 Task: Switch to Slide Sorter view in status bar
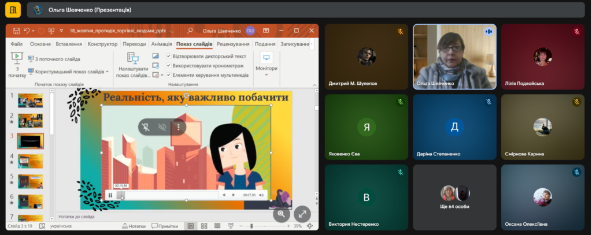pos(204,226)
